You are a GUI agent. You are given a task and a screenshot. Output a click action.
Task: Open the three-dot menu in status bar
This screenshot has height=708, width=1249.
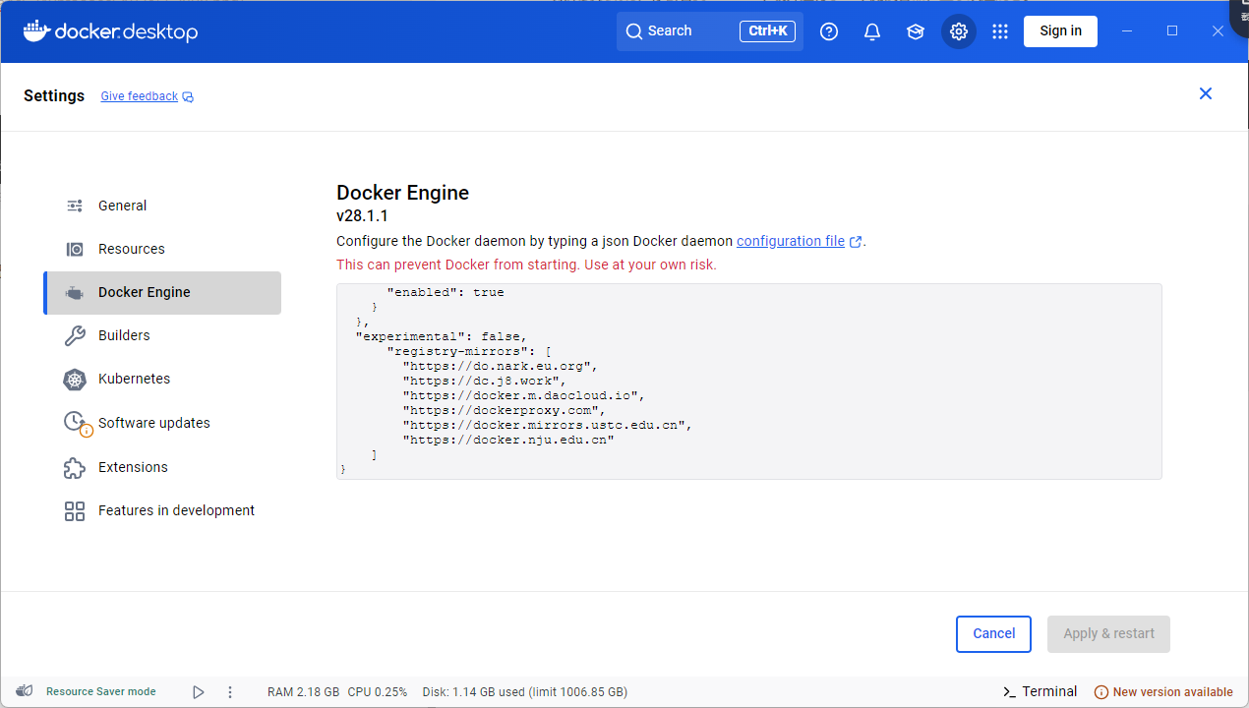[230, 692]
